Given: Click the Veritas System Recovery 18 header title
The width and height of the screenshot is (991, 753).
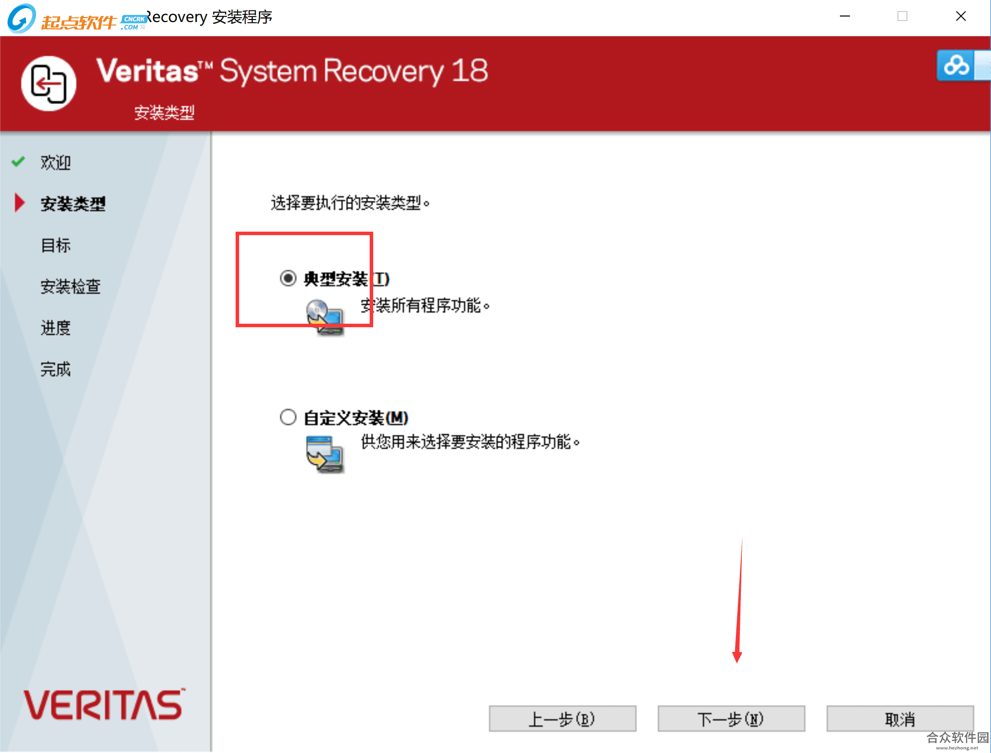Looking at the screenshot, I should coord(292,71).
